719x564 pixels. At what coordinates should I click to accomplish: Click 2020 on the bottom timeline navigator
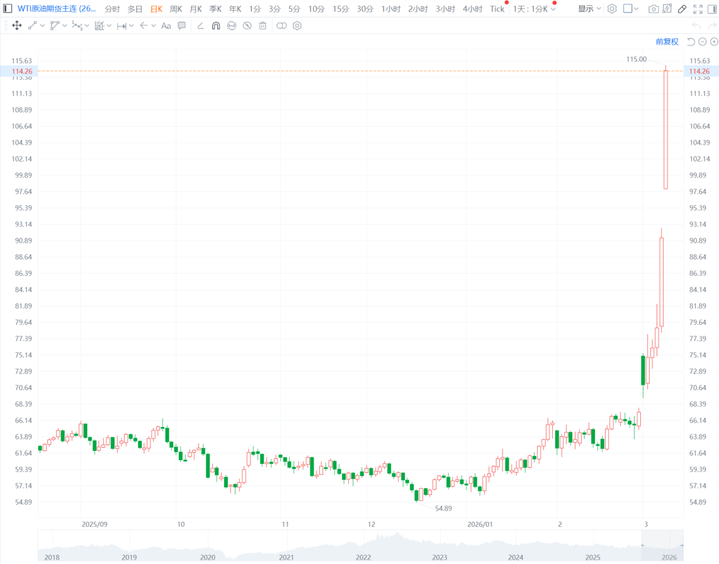point(207,557)
